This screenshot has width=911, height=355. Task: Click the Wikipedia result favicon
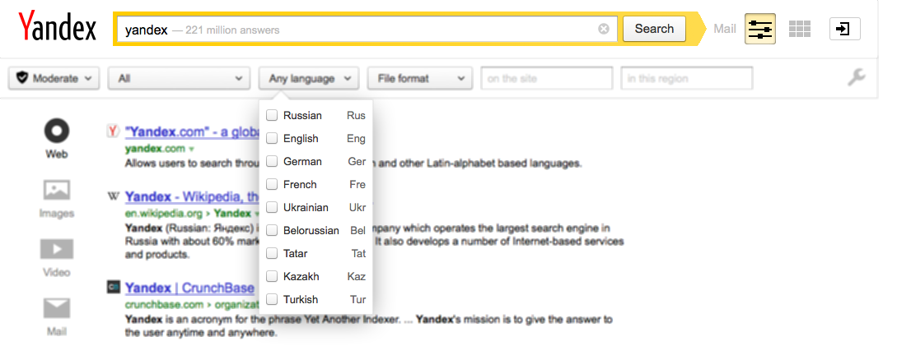114,196
